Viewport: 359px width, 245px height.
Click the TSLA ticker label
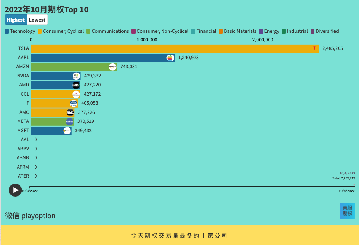(23, 48)
